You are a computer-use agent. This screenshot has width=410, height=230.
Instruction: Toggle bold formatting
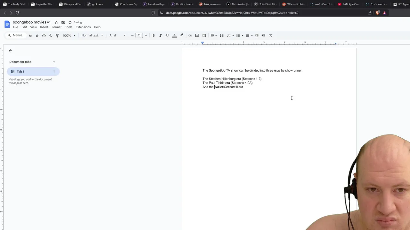pos(154,35)
